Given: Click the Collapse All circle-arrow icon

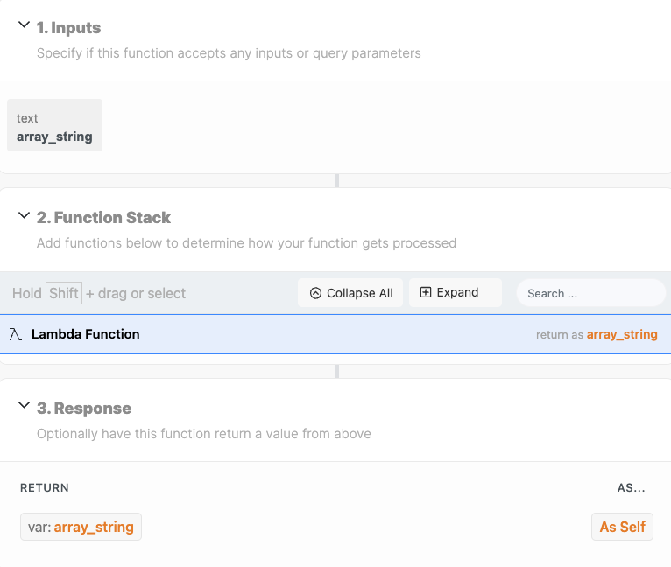Looking at the screenshot, I should 315,293.
